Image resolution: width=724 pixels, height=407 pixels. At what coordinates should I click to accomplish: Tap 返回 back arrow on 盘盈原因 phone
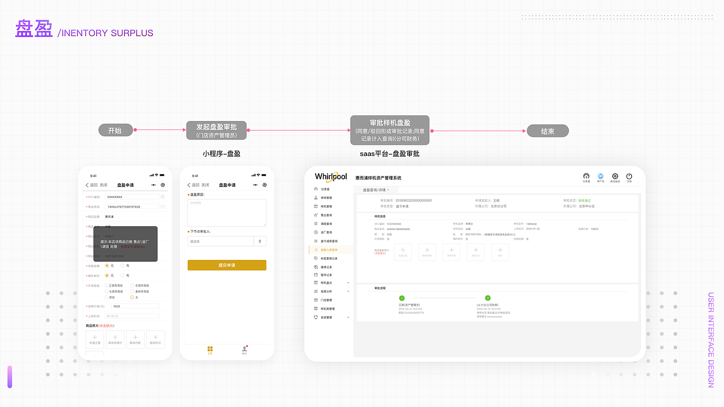(193, 185)
